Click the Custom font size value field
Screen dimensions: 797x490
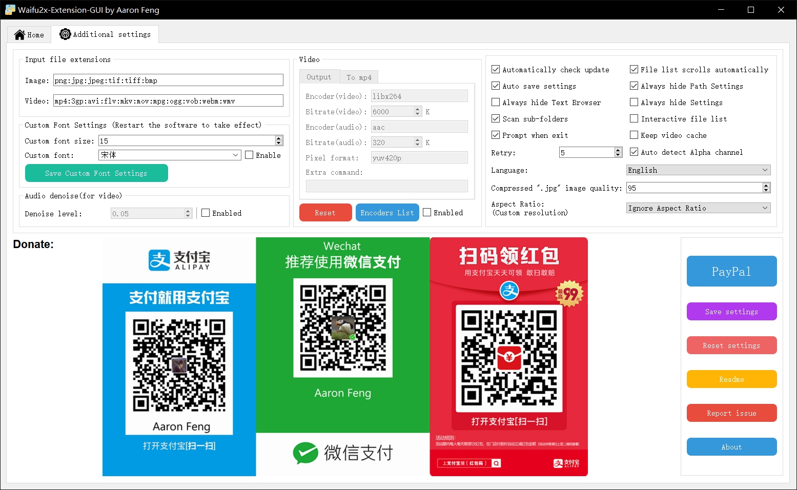tap(187, 140)
